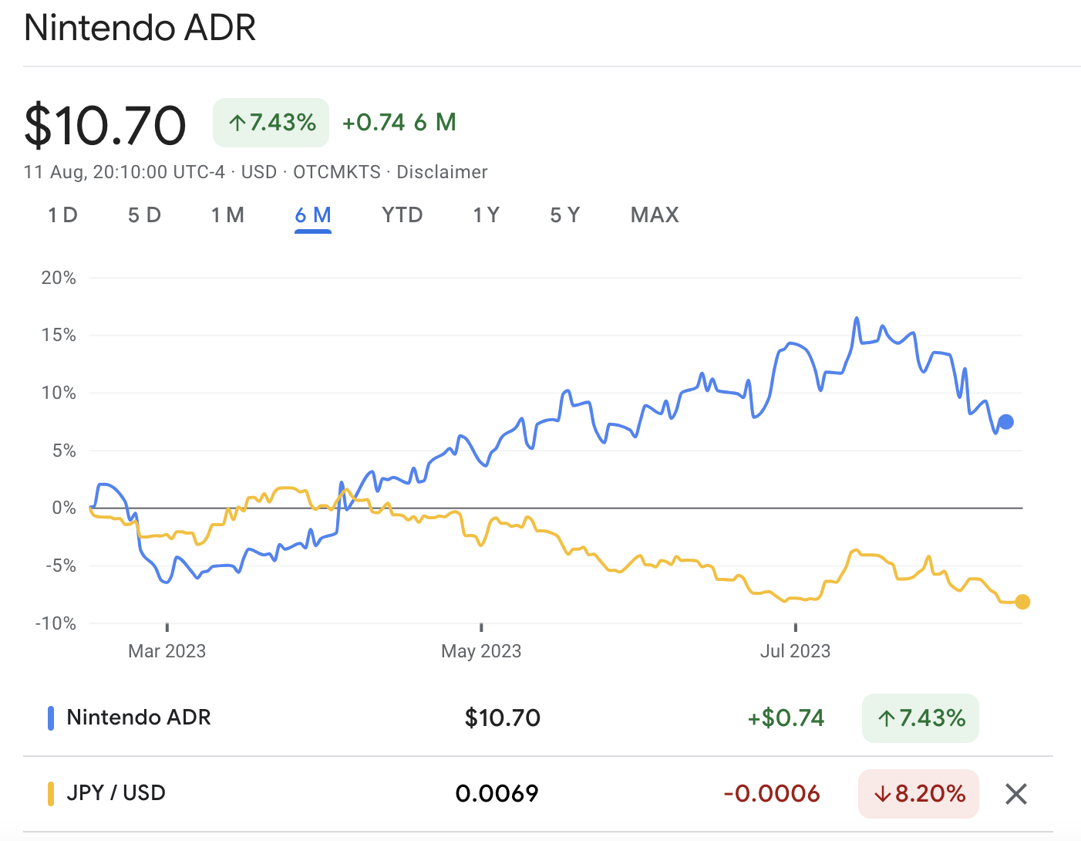This screenshot has height=841, width=1081.
Task: Click the red 8.20% change badge
Action: click(918, 794)
